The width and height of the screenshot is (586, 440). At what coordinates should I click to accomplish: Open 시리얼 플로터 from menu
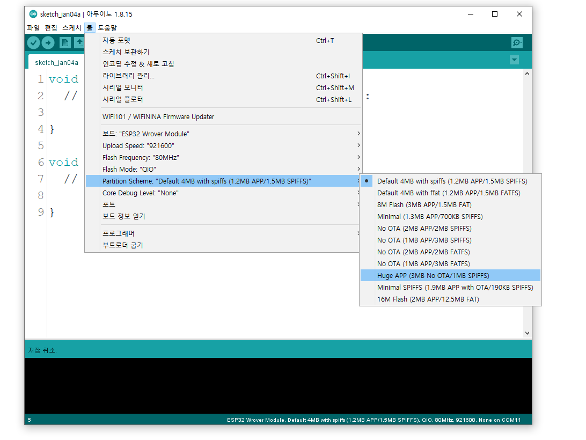(x=223, y=99)
